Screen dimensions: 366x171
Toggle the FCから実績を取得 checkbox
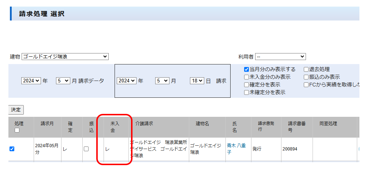(x=306, y=85)
